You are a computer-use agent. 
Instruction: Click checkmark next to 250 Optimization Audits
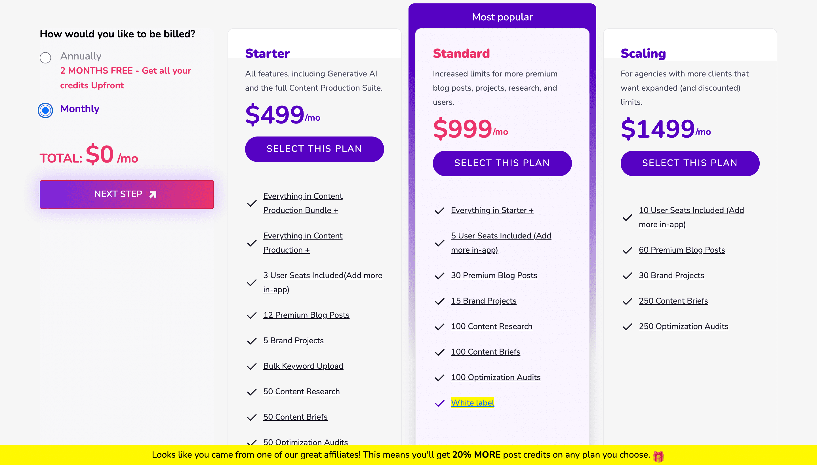point(627,327)
